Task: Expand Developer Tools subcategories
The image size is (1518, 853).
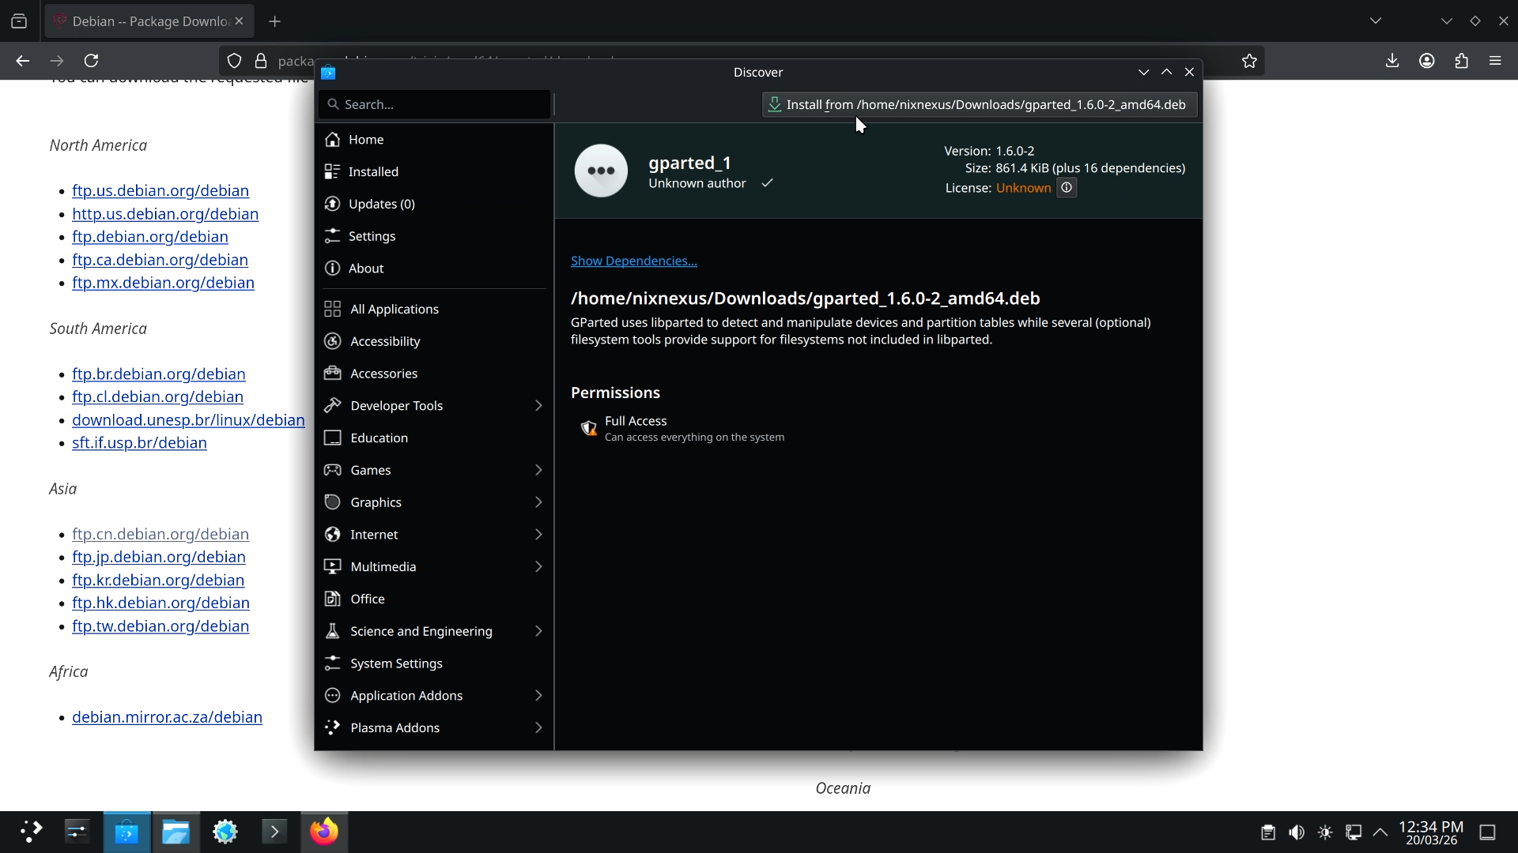Action: coord(538,405)
